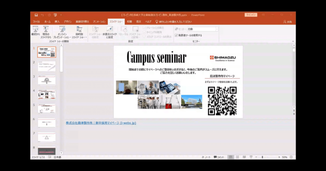This screenshot has height=171, width=326.
Task: Open Online Presentation (オンライン プレゼンテーション) menu
Action: click(61, 32)
